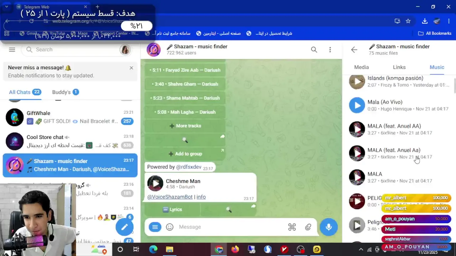Switch to the Media tab
Screen dimensions: 456x256
click(x=362, y=67)
